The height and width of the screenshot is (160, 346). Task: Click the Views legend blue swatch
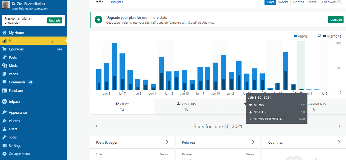coord(296,36)
